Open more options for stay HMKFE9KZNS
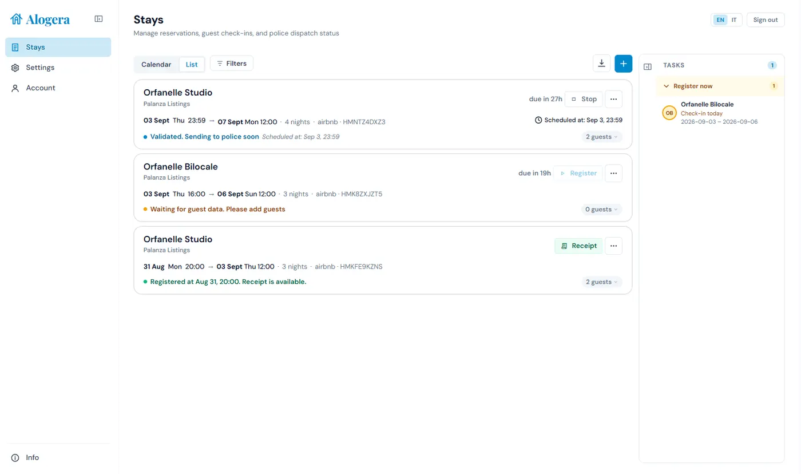This screenshot has height=474, width=801. (613, 246)
